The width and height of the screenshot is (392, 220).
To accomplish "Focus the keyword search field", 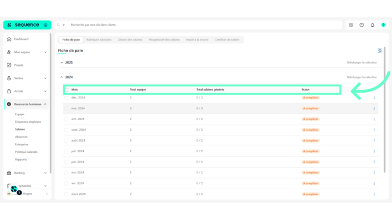I will pos(205,25).
